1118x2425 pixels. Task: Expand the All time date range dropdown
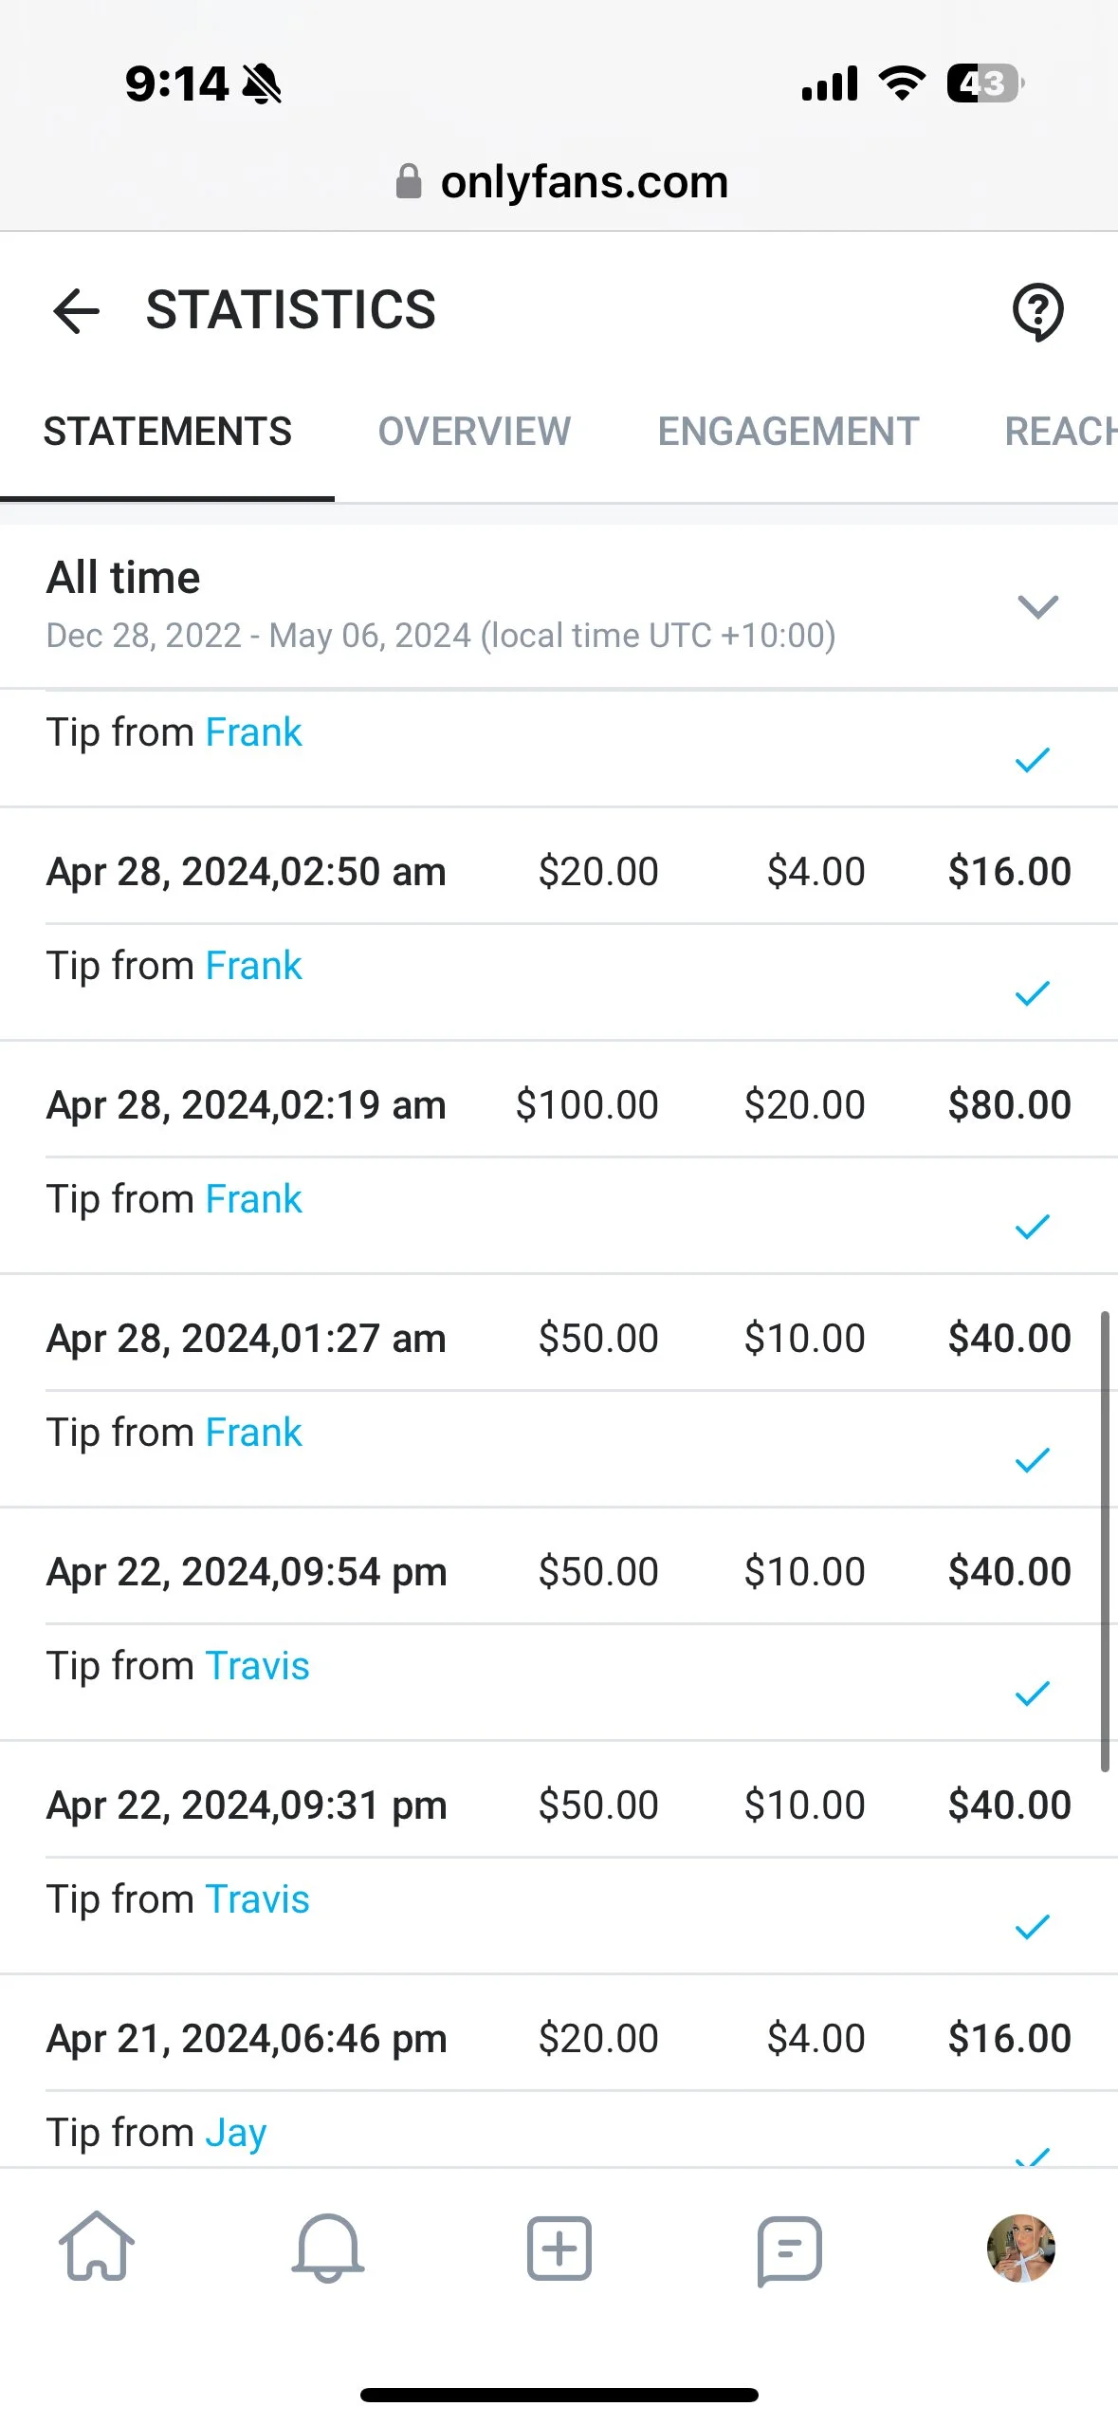[1036, 606]
